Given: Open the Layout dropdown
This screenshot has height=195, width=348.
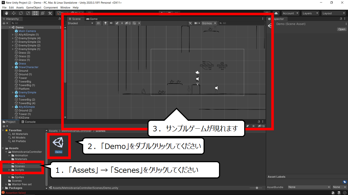Looking at the screenshot, I should (x=333, y=13).
